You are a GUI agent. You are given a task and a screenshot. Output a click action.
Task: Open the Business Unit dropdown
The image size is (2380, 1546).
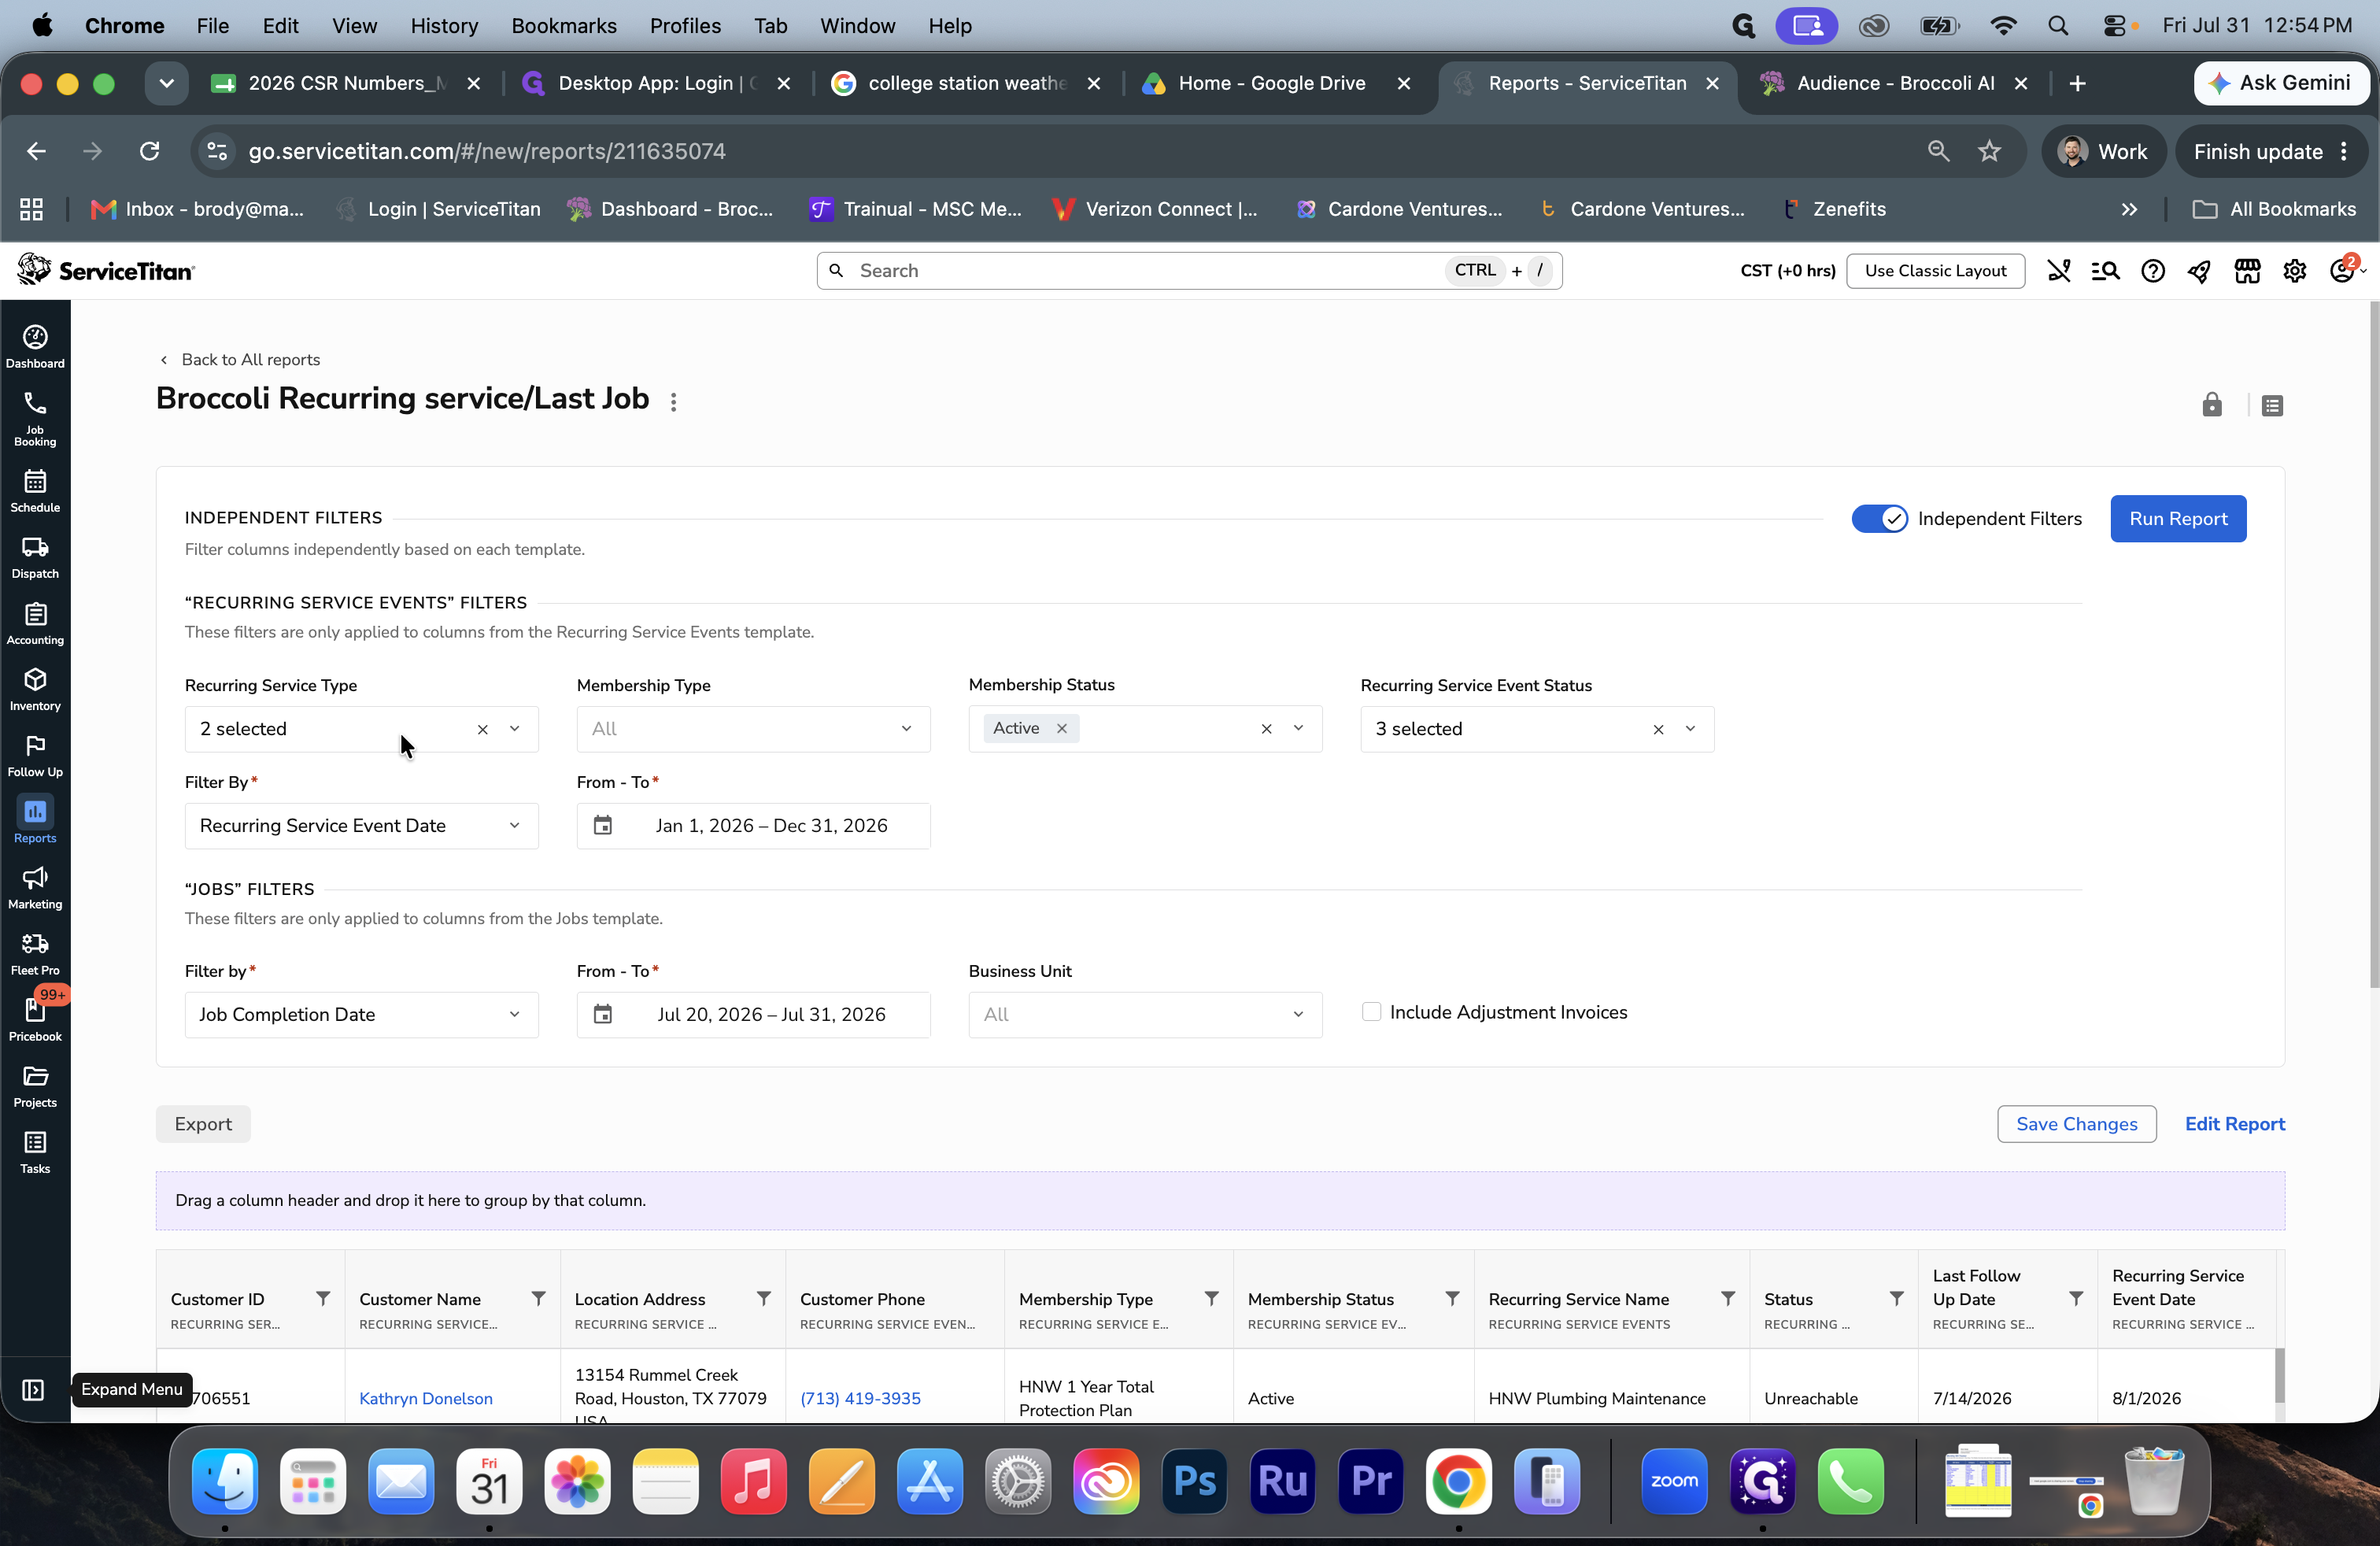coord(1145,1015)
